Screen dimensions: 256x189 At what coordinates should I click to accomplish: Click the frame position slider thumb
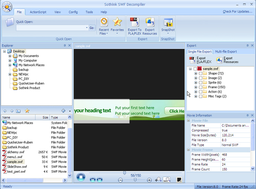(x=124, y=173)
